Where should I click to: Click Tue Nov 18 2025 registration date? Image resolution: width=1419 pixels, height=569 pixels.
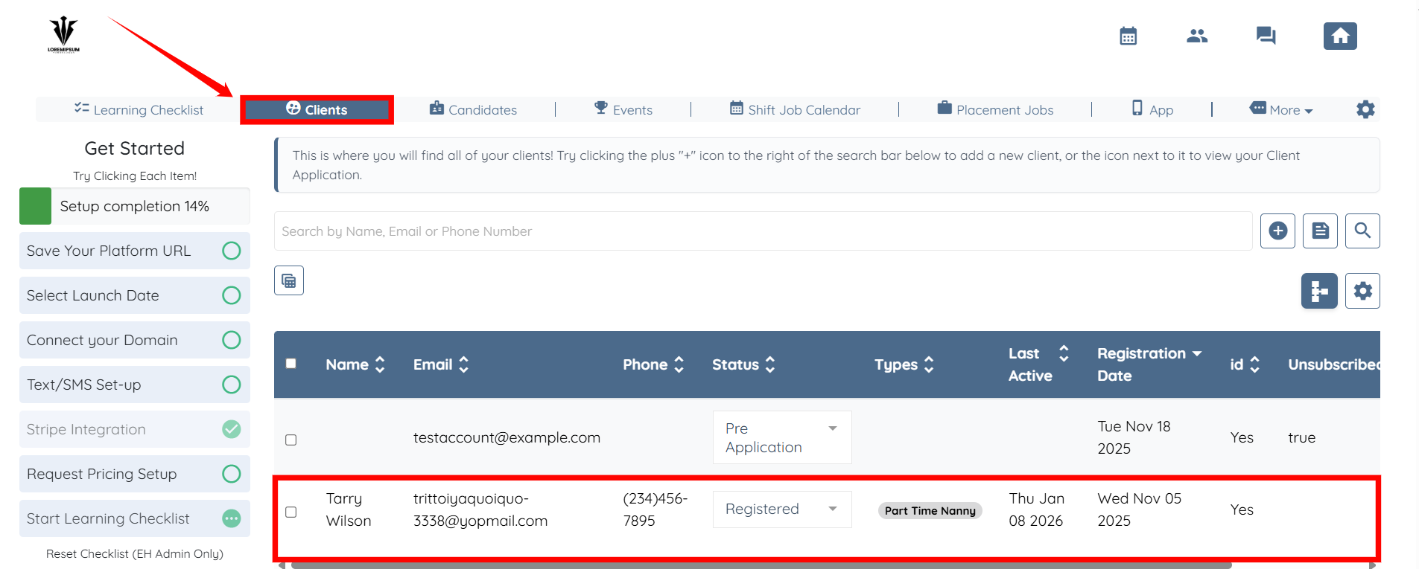coord(1134,437)
